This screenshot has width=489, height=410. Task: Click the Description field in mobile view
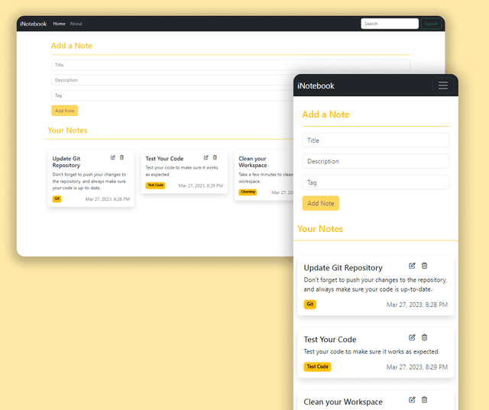click(375, 161)
